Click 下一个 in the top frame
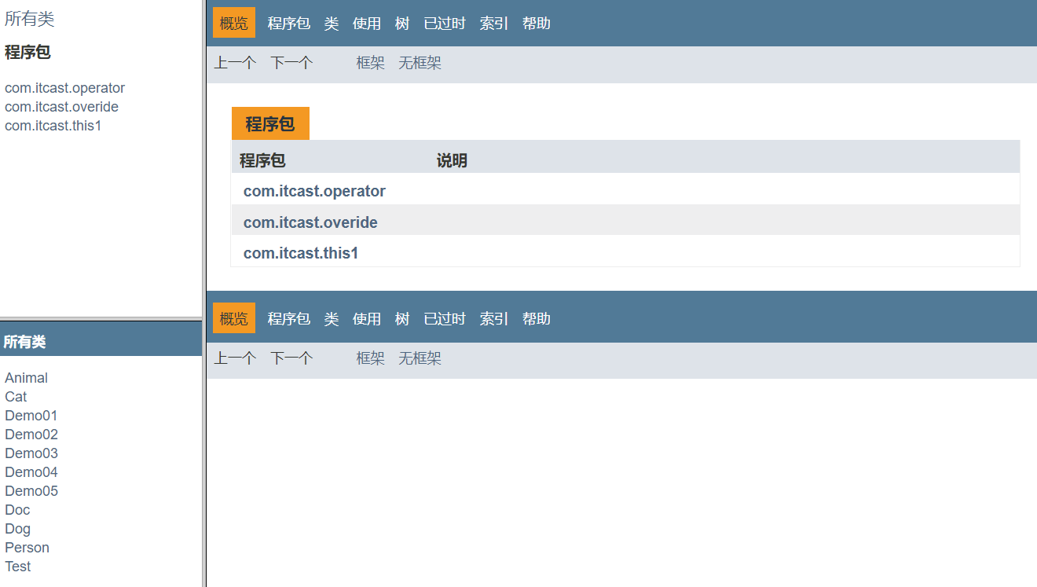The height and width of the screenshot is (587, 1037). [291, 62]
